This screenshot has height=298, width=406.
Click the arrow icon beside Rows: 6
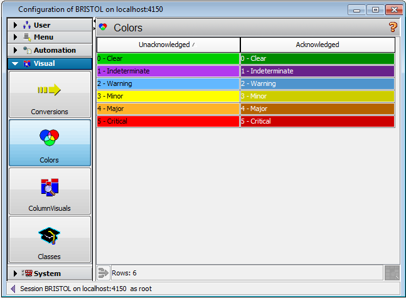point(104,273)
